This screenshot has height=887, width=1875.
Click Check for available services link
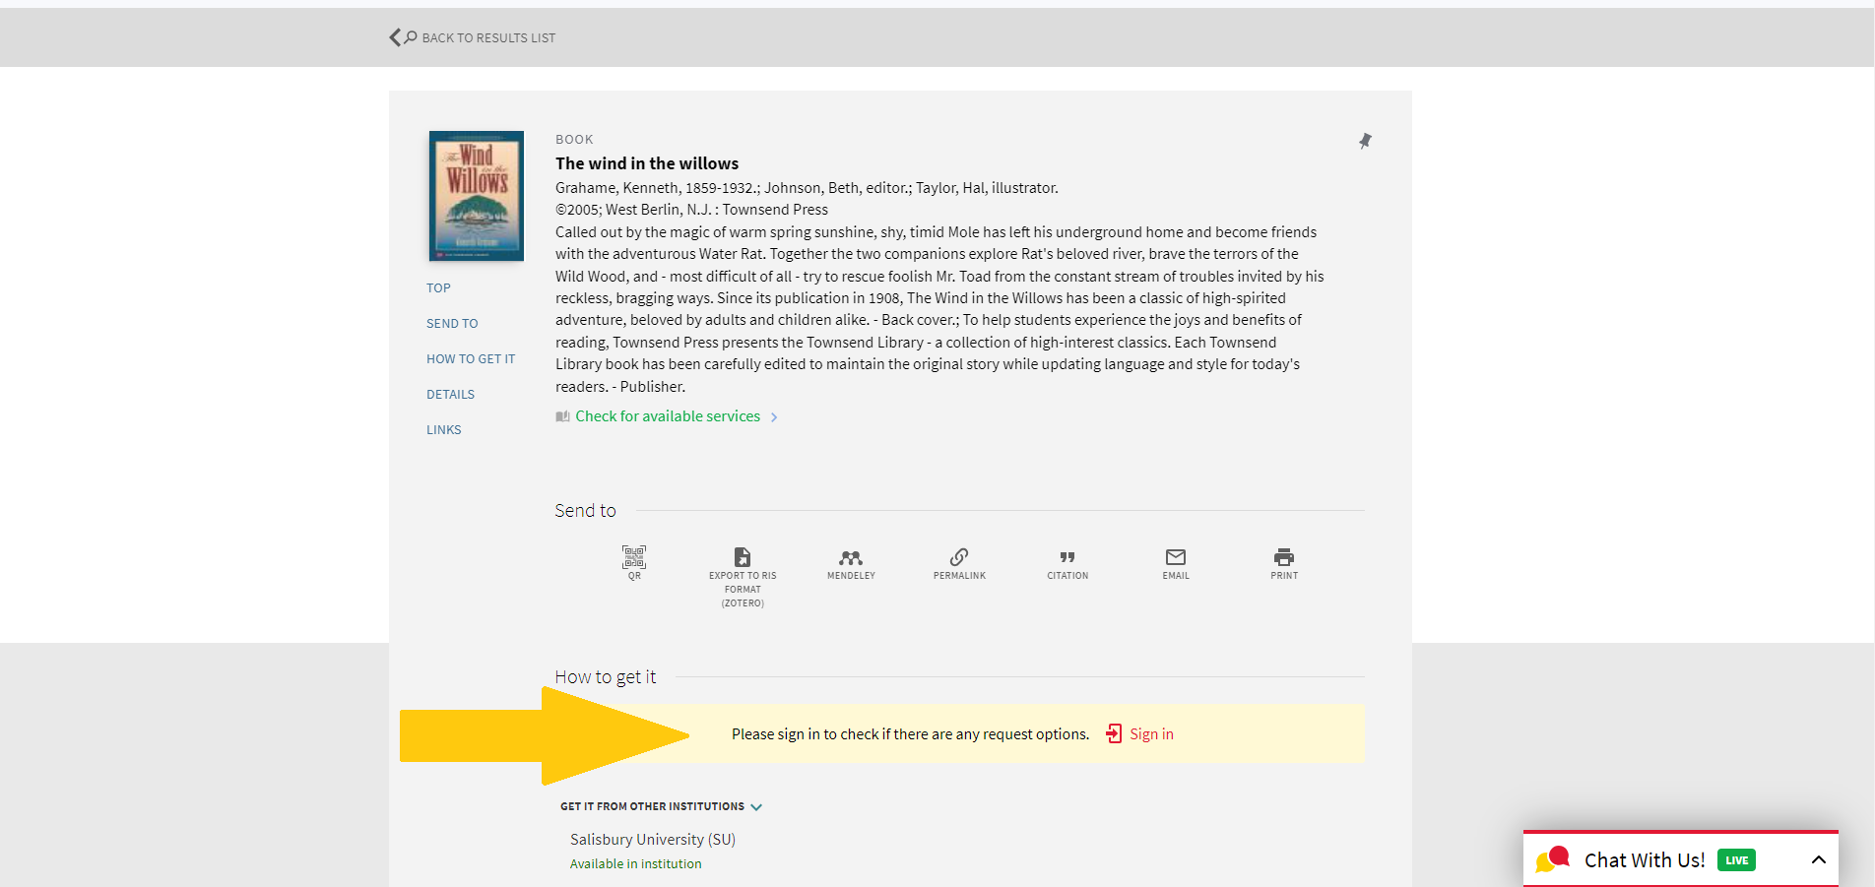point(668,416)
